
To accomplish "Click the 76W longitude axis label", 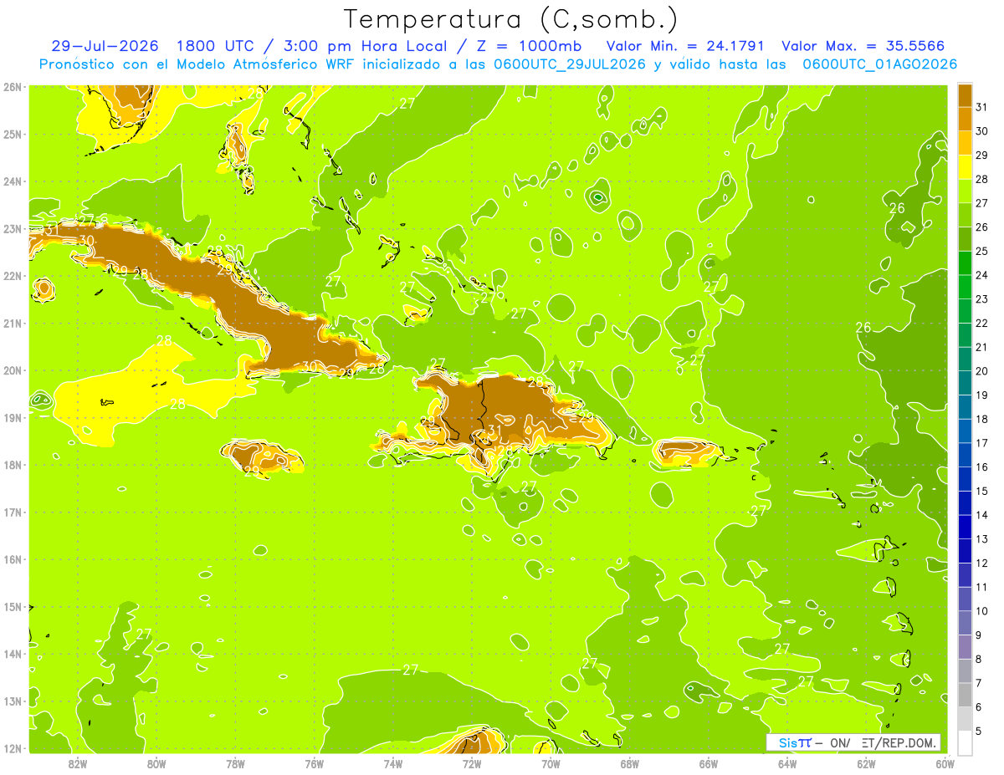I will [x=314, y=763].
